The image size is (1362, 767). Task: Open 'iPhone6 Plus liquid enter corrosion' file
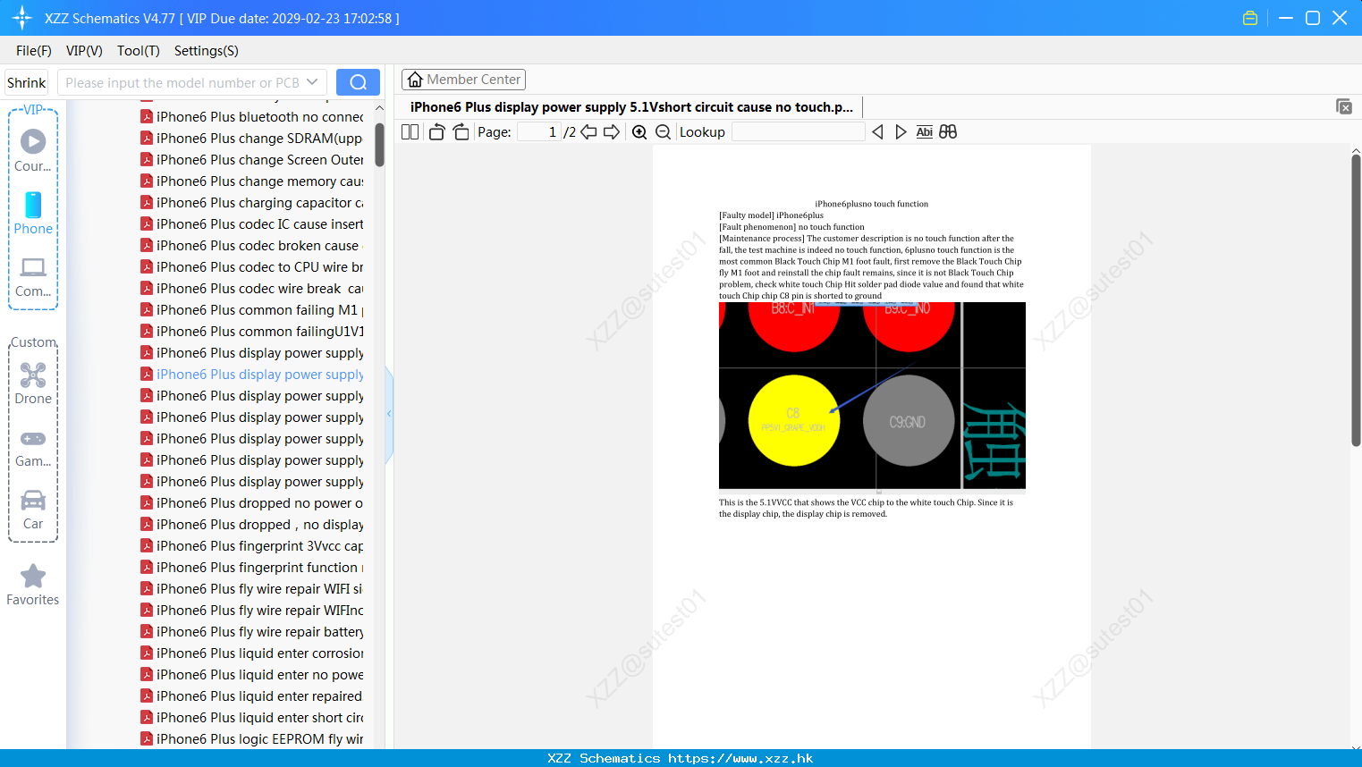[x=252, y=653]
